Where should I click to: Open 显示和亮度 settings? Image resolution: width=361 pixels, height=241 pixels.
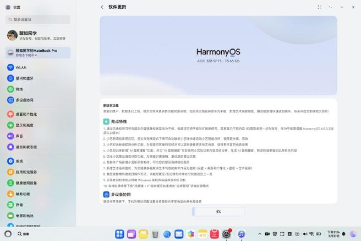[x=38, y=125]
